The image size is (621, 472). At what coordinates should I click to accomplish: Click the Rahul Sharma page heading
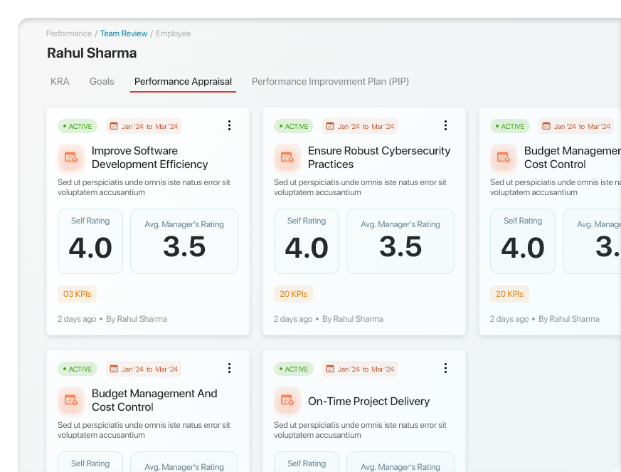tap(92, 53)
